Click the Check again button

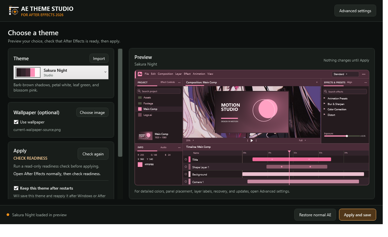93,154
